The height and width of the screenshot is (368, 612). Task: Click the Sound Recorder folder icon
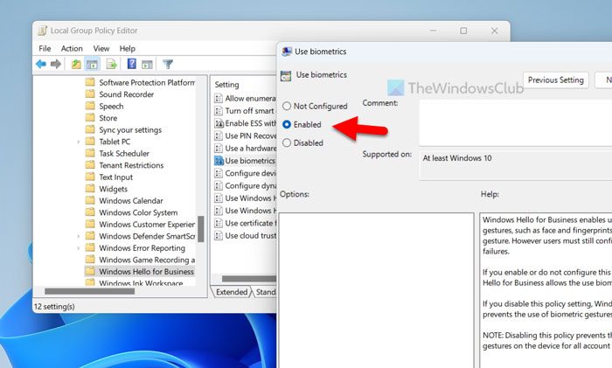click(90, 94)
